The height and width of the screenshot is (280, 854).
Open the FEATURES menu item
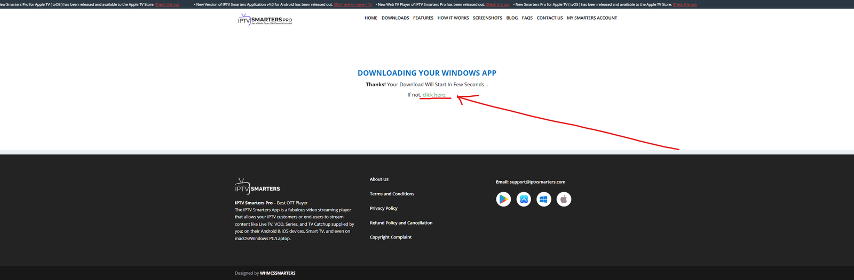[x=423, y=18]
